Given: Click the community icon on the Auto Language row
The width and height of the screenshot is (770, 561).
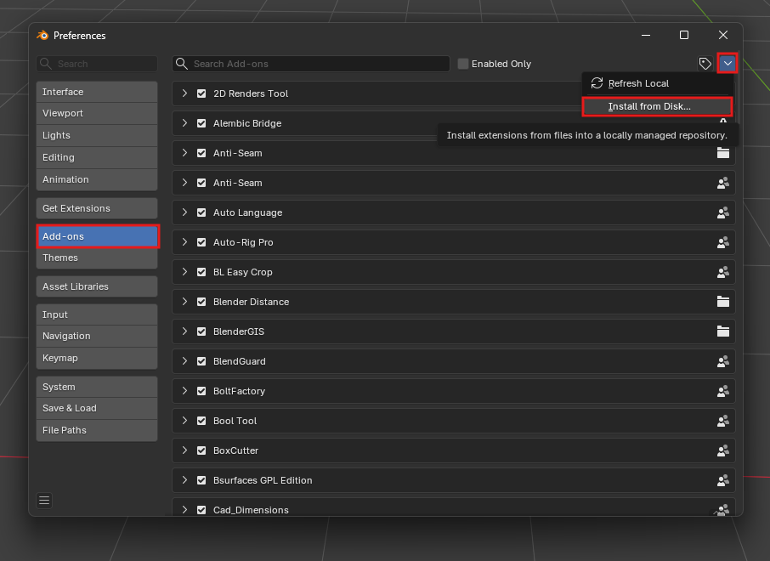Looking at the screenshot, I should 723,212.
